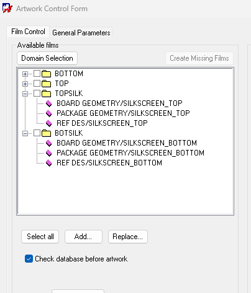Click the Create Missing Films button
The height and width of the screenshot is (293, 251).
(x=199, y=58)
